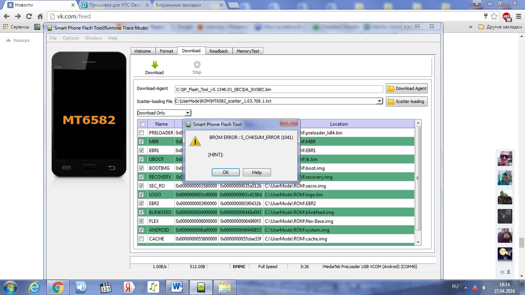Bookmark page with the star icon

coord(494,16)
